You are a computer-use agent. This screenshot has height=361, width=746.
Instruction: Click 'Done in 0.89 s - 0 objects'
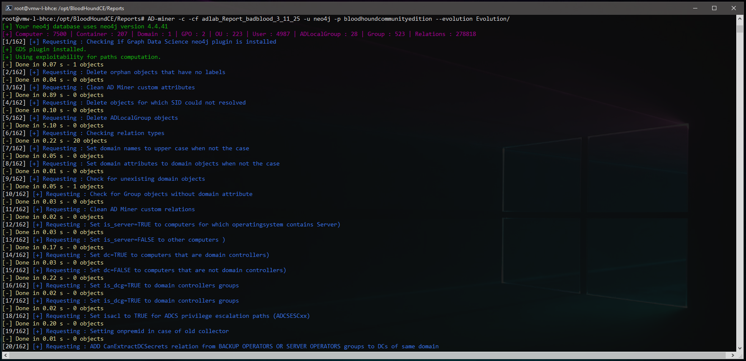tap(60, 95)
